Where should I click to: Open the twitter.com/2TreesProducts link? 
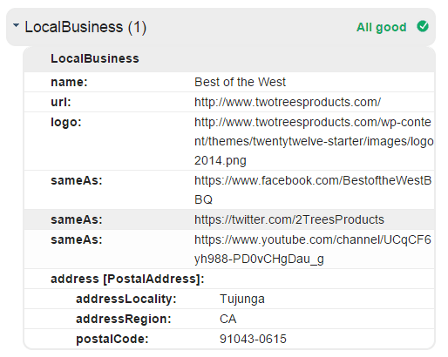coord(289,219)
